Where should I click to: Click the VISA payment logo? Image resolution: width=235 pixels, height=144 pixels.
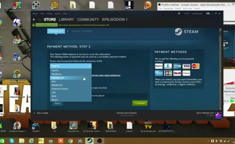tap(186, 66)
